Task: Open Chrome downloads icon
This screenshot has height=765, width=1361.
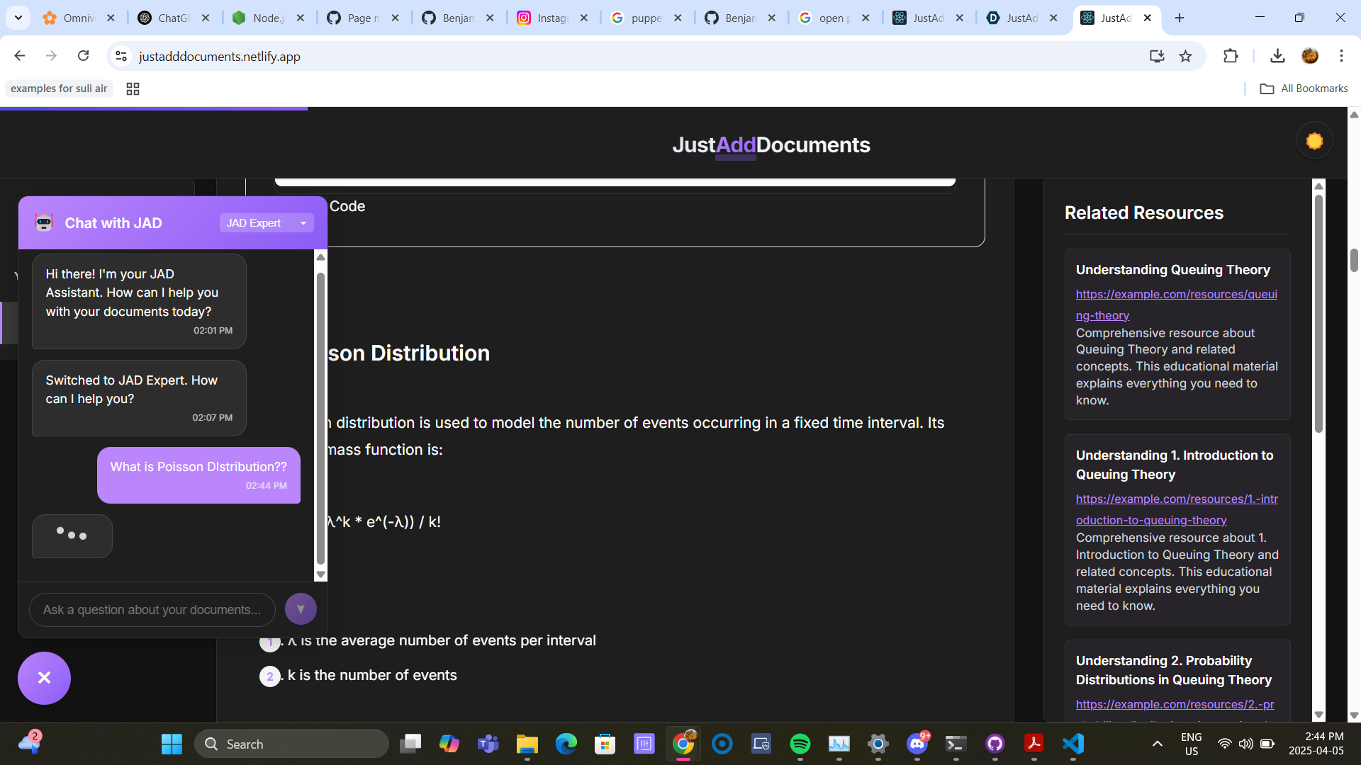Action: point(1277,57)
